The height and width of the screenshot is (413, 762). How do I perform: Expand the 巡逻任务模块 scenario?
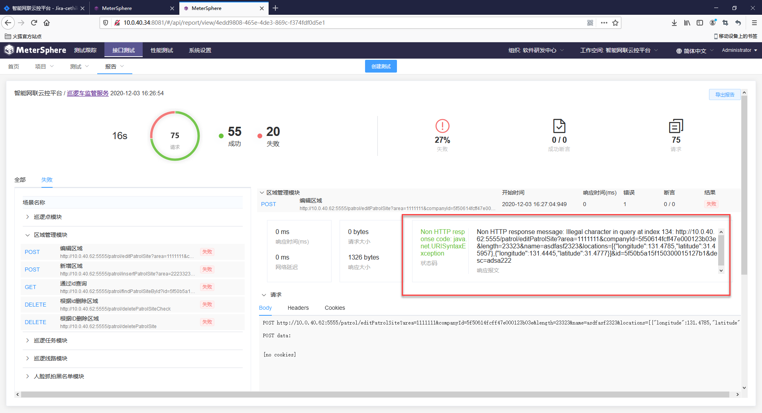tap(27, 340)
